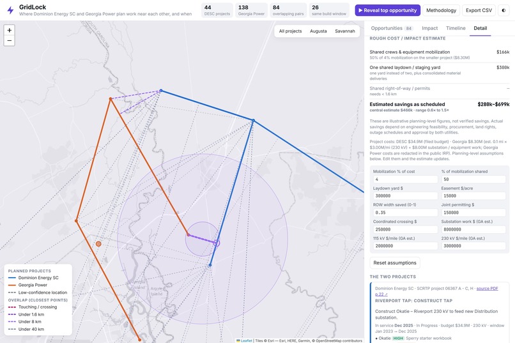Viewport: 515px width, 343px height.
Task: Focus map on Savannah
Action: [345, 31]
